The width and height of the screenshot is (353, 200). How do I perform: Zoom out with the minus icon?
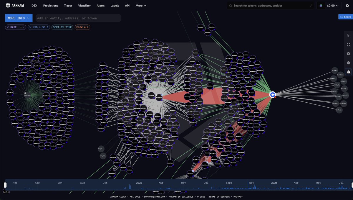(348, 63)
